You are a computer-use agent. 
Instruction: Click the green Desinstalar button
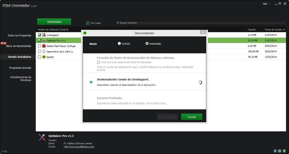point(54,22)
